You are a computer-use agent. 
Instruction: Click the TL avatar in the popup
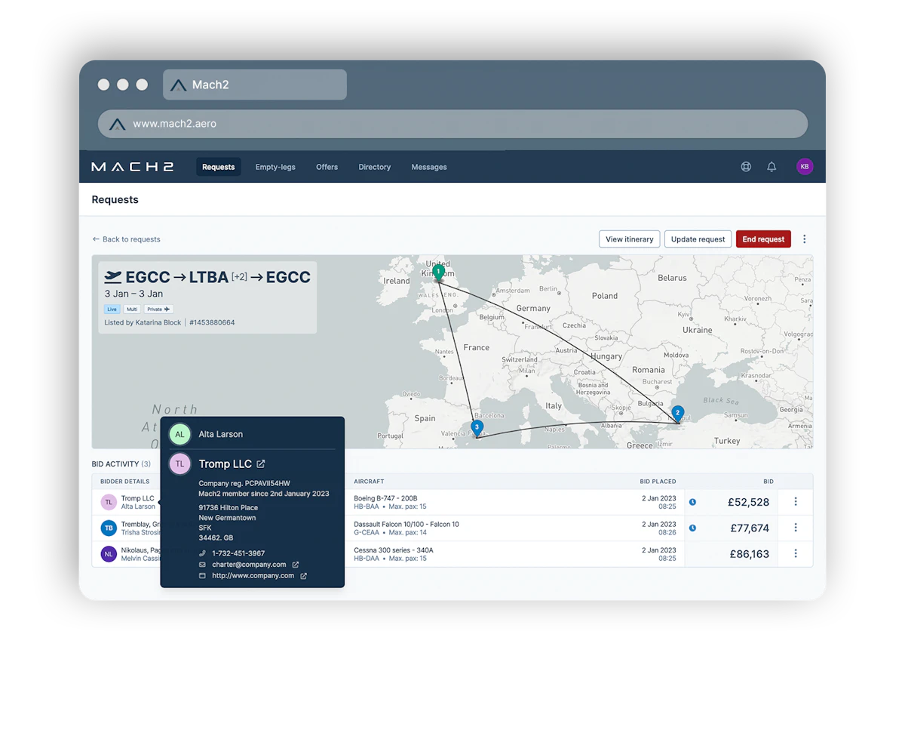coord(179,464)
